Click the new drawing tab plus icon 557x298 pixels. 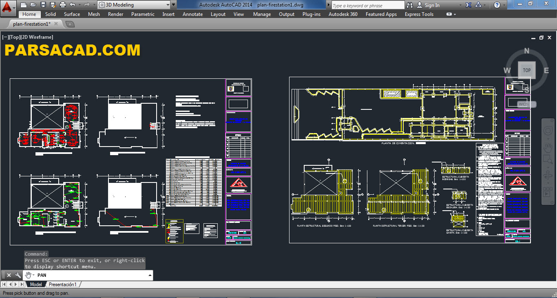[x=70, y=24]
